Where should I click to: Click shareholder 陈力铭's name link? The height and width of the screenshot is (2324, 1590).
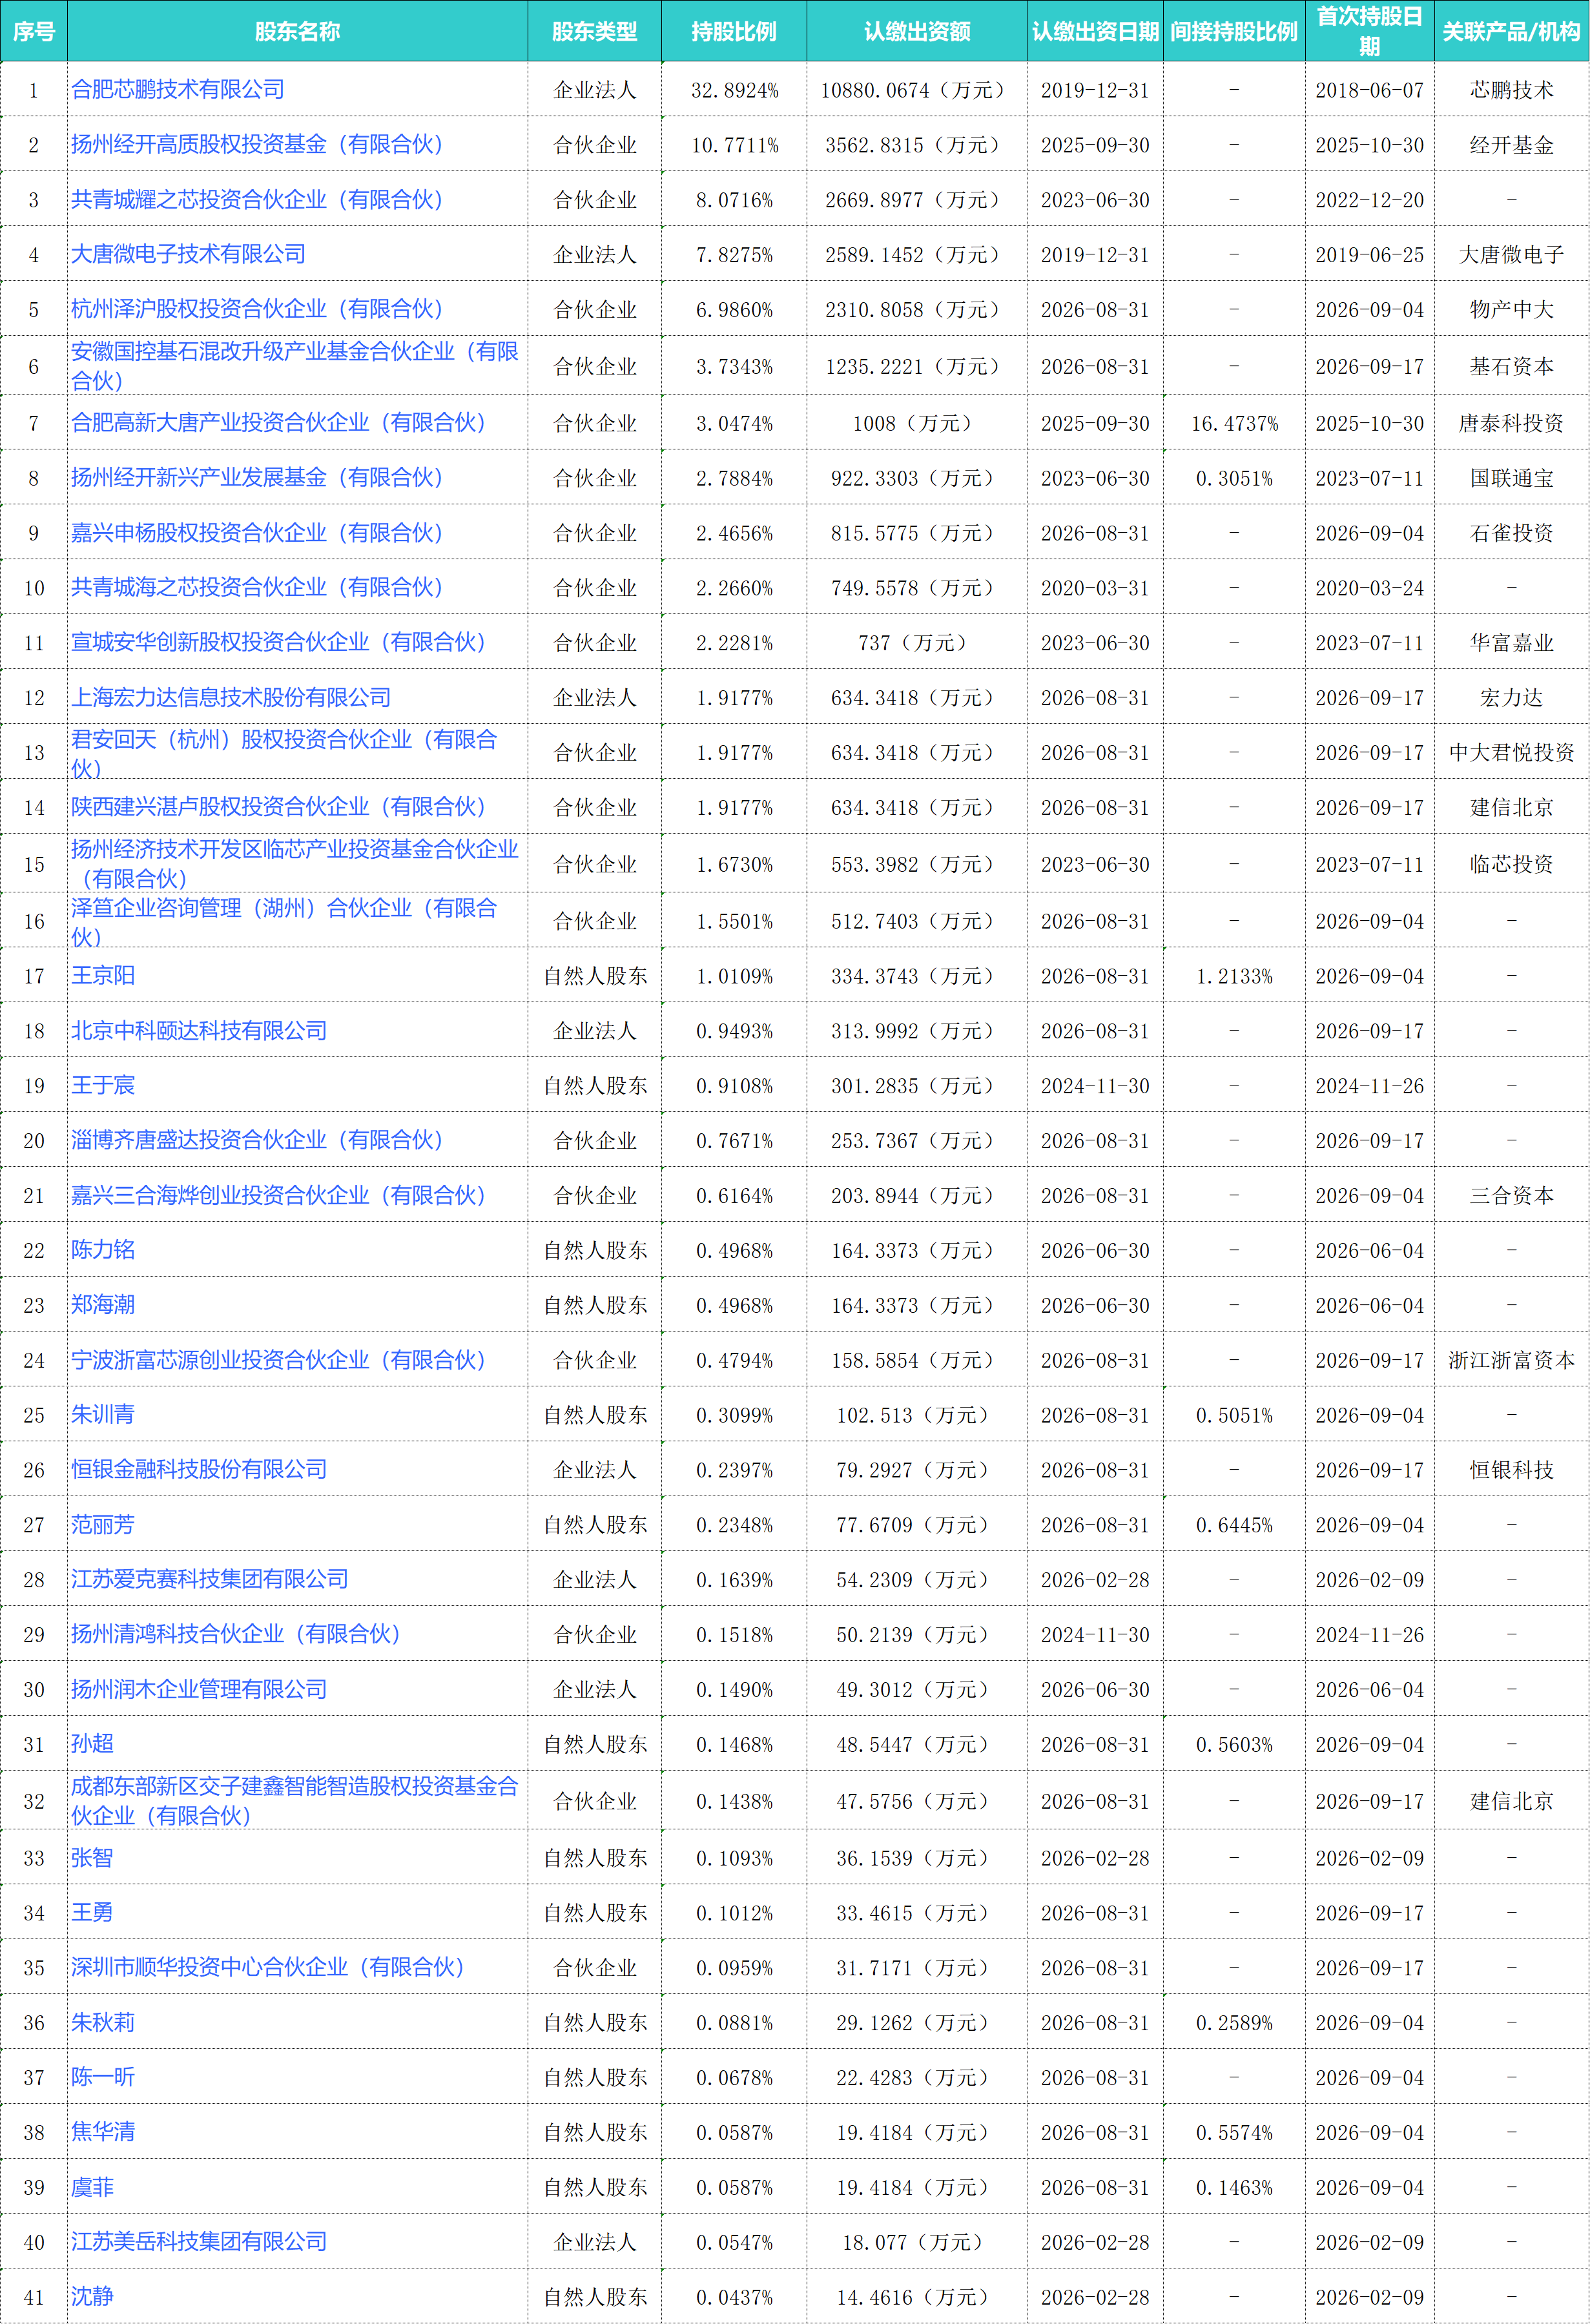coord(103,1249)
